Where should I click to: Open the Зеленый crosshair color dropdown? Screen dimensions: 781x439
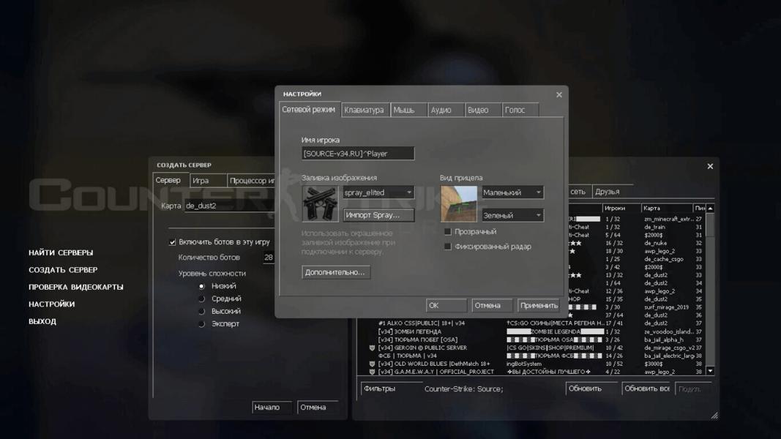click(x=512, y=216)
